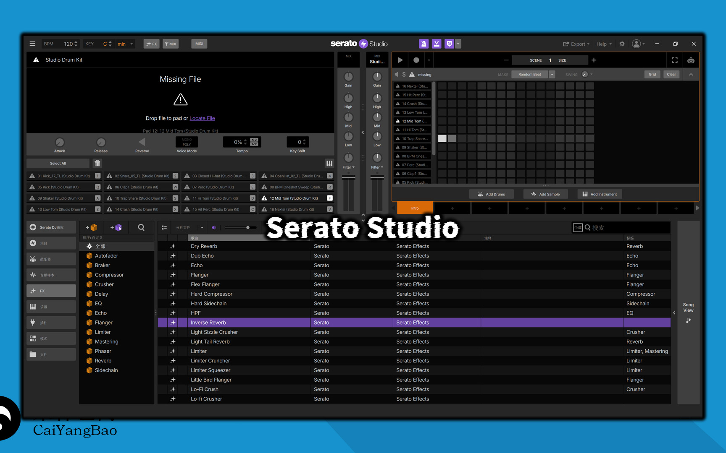This screenshot has width=726, height=453.
Task: Click the Add Drums button
Action: tap(491, 194)
